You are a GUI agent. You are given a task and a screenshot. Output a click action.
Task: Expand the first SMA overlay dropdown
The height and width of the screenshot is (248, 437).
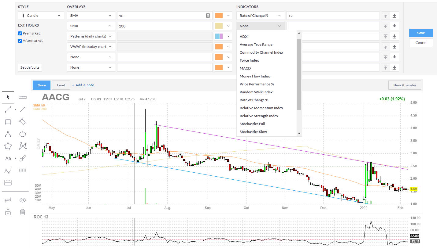pyautogui.click(x=91, y=15)
